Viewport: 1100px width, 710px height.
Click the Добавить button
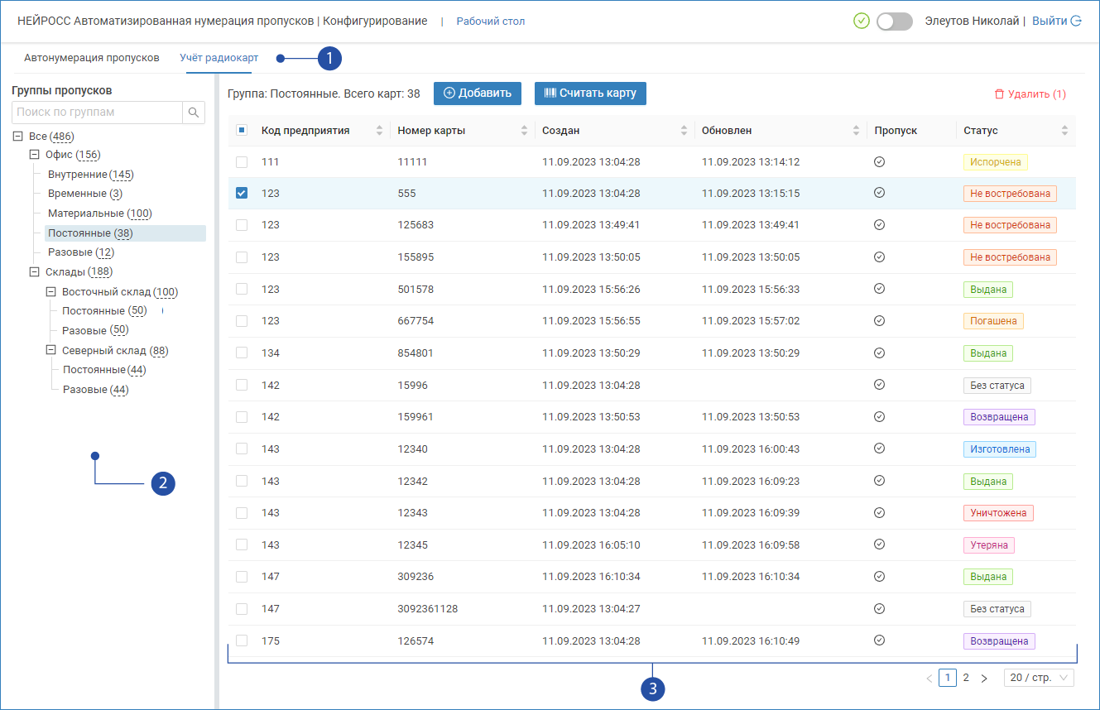coord(478,94)
